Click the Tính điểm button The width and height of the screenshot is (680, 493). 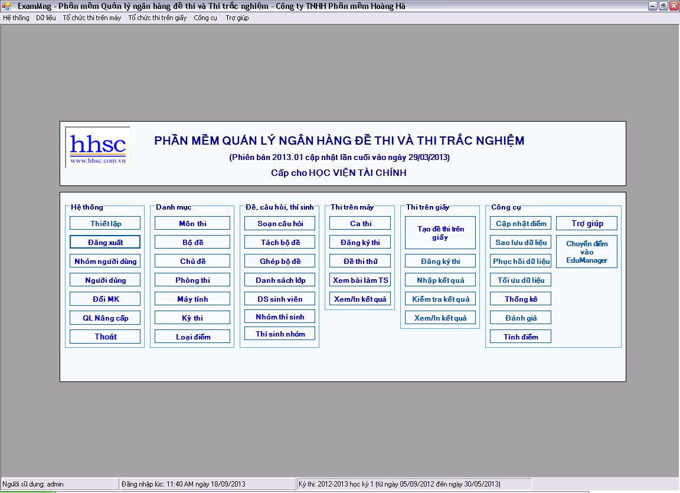[521, 337]
